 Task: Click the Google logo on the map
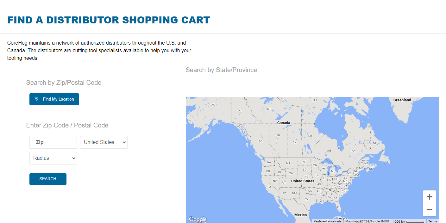pyautogui.click(x=198, y=219)
